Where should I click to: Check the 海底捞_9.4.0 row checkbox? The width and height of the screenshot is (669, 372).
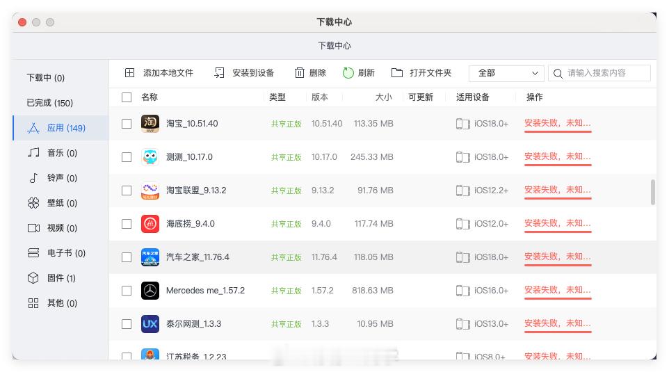pos(127,223)
